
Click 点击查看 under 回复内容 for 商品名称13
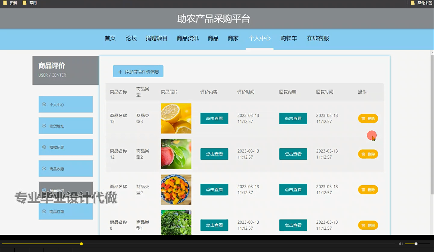click(x=293, y=118)
